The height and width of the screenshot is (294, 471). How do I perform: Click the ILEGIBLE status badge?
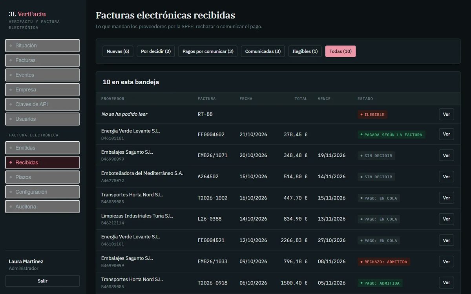pos(372,114)
